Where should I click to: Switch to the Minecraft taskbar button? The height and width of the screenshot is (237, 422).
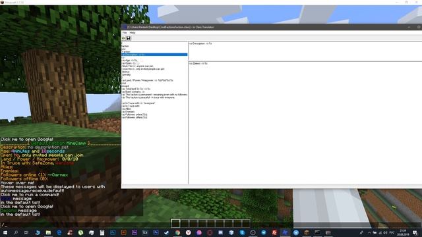click(307, 232)
